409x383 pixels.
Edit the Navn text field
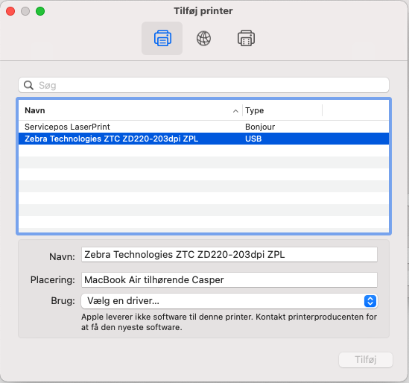click(229, 254)
